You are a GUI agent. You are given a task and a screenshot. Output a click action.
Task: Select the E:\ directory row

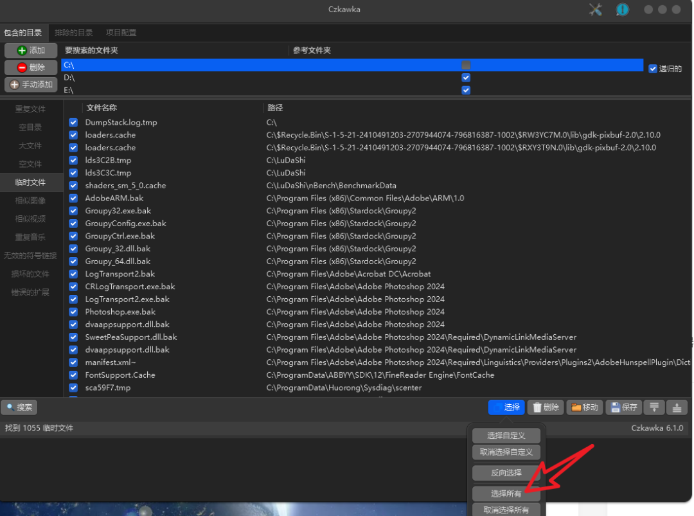click(352, 90)
